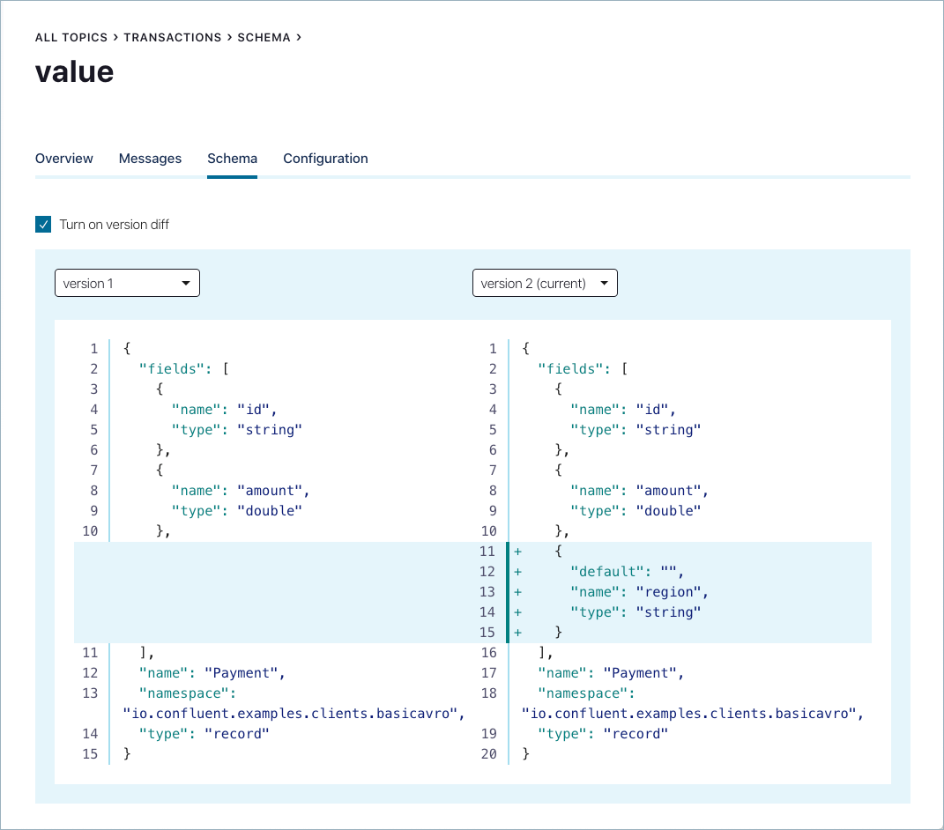The image size is (944, 830).
Task: Click line number 15 in right pane
Action: tap(489, 632)
